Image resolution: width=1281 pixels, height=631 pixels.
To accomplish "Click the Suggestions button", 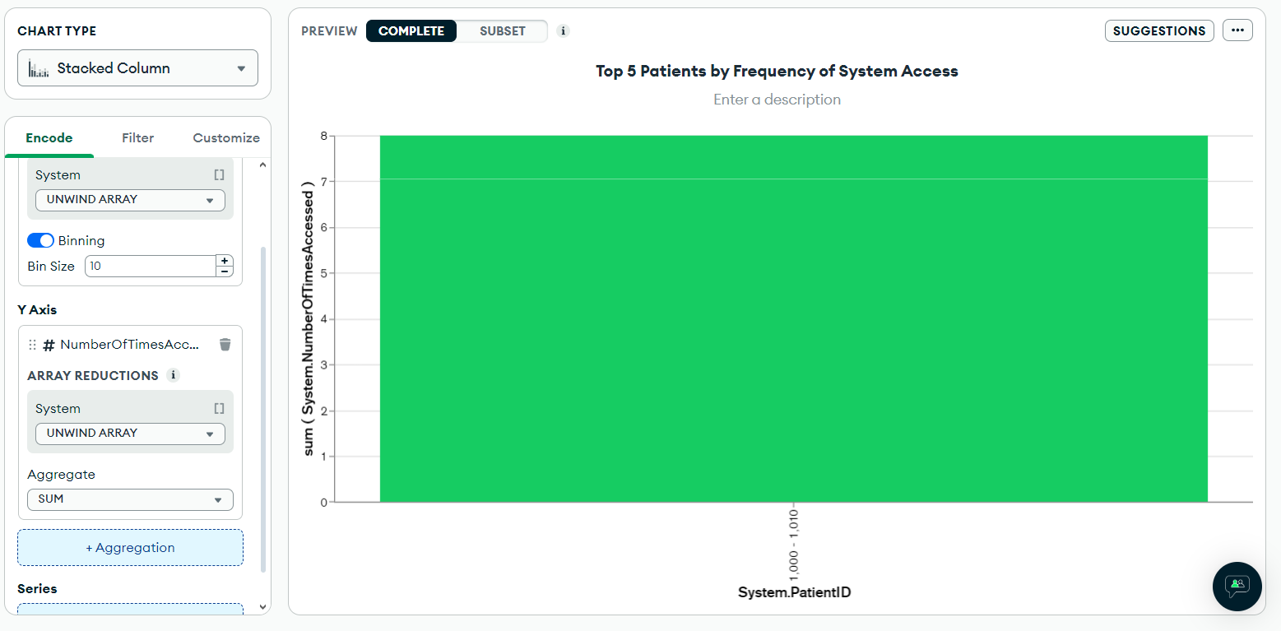I will 1159,30.
